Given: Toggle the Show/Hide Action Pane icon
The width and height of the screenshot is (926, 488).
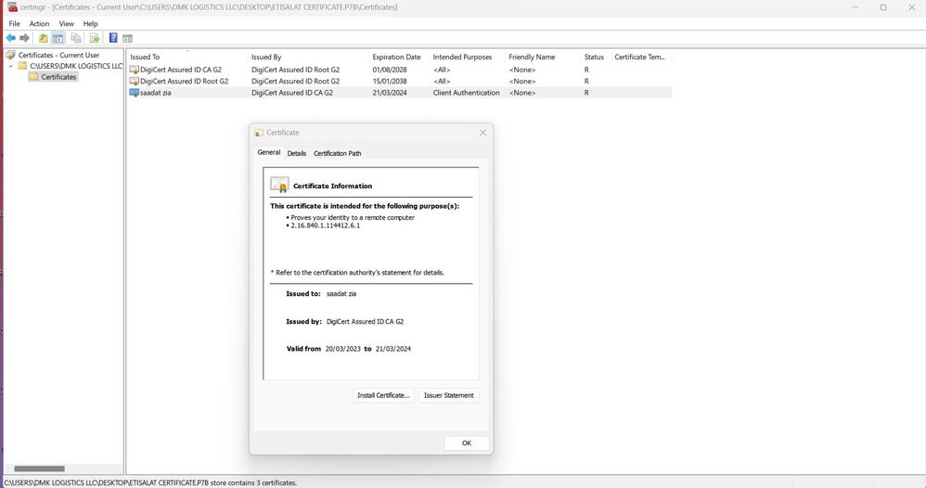Looking at the screenshot, I should tap(127, 38).
